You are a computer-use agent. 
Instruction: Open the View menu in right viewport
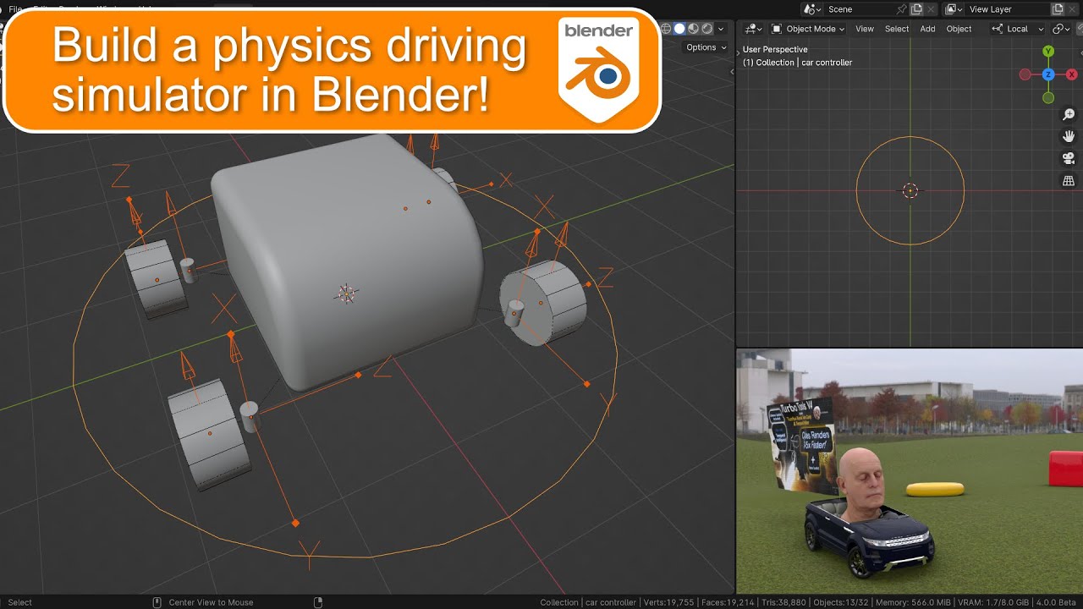[x=865, y=29]
